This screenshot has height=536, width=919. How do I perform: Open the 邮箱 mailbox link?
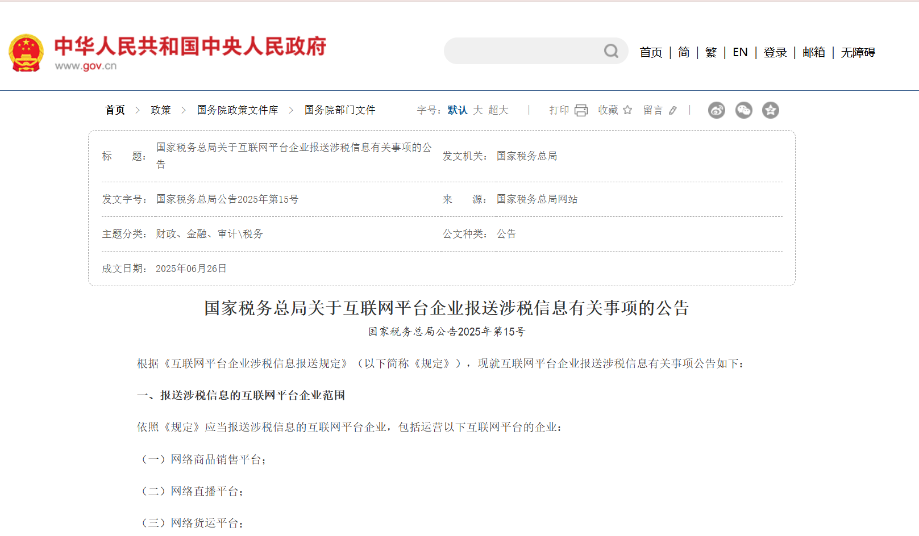813,52
